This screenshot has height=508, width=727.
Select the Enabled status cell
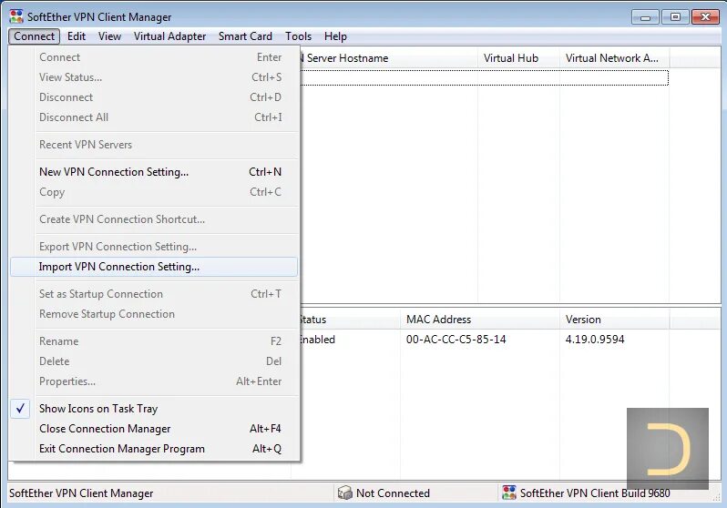(318, 340)
